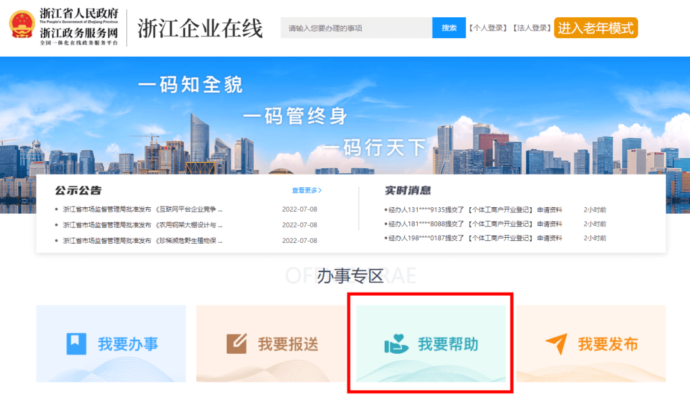Click the national emblem government logo

[23, 26]
